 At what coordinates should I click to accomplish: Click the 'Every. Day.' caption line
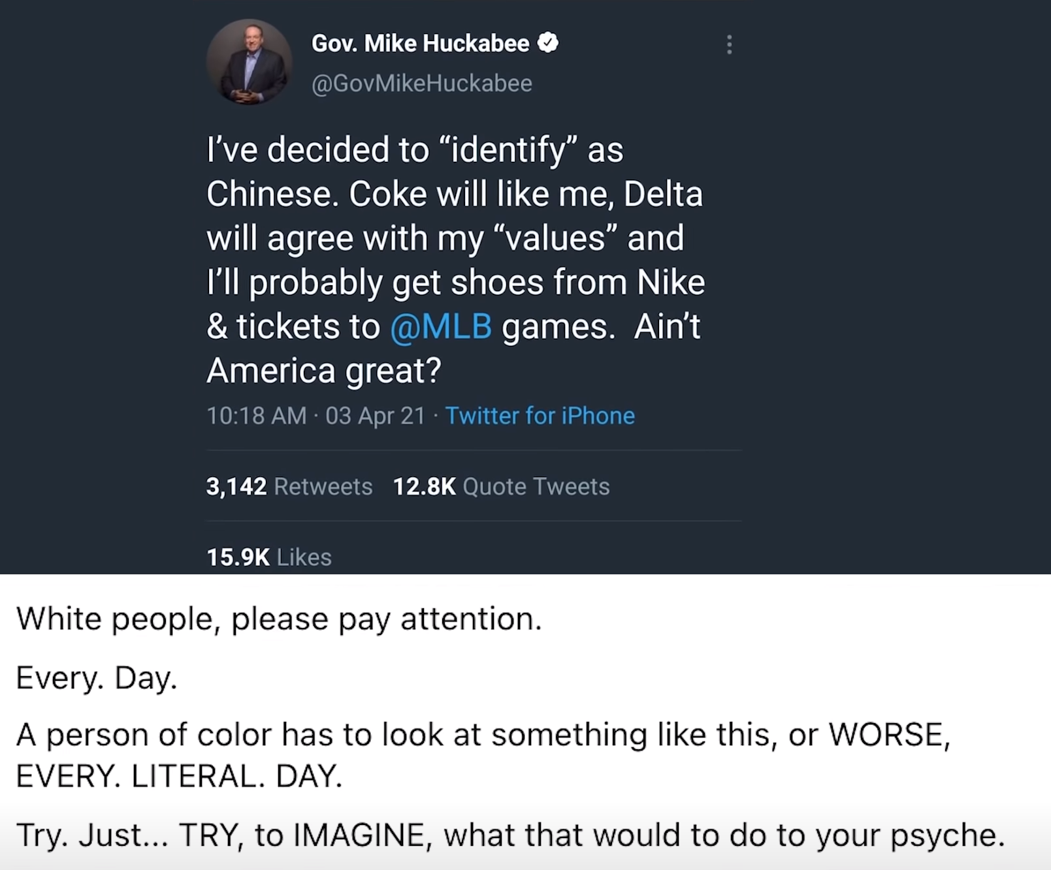pyautogui.click(x=97, y=679)
